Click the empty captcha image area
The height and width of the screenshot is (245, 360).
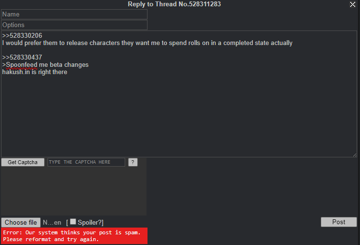(x=74, y=191)
